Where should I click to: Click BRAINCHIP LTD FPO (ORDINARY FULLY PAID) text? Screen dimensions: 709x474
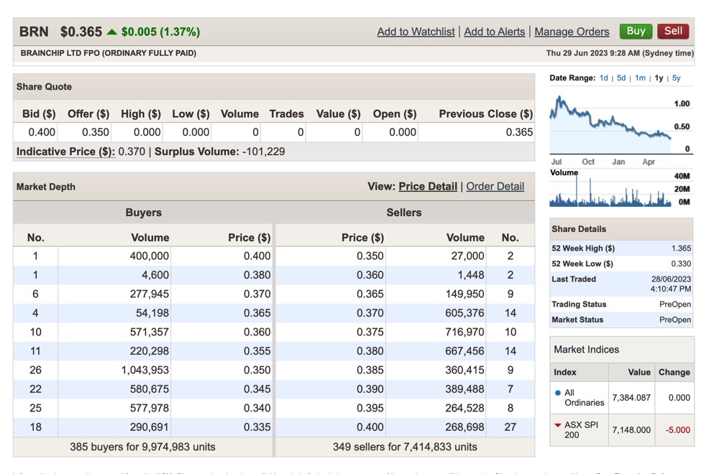pyautogui.click(x=108, y=53)
